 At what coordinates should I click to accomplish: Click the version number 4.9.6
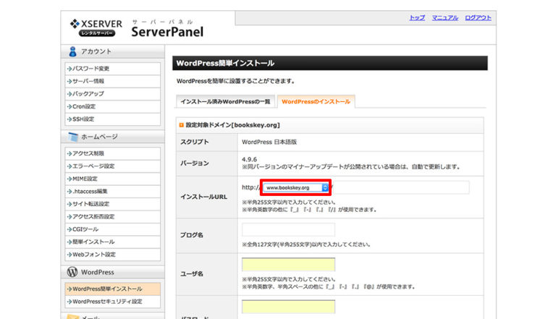click(x=249, y=159)
